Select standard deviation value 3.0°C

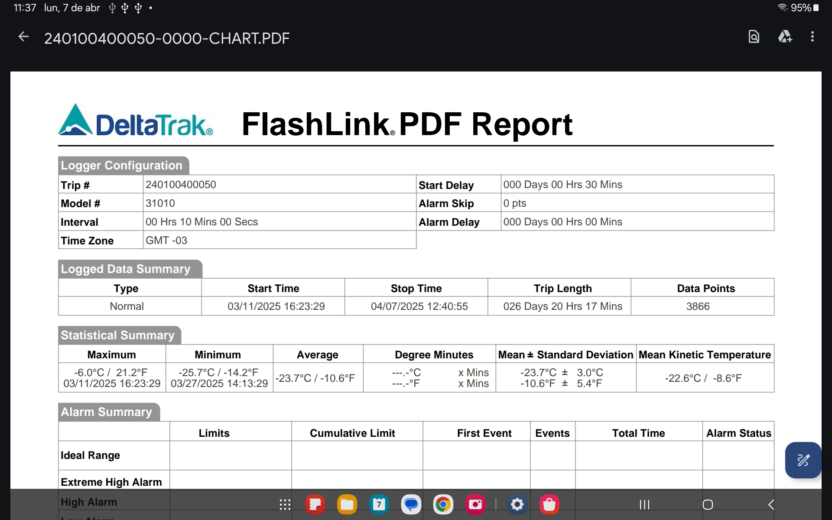pyautogui.click(x=590, y=373)
